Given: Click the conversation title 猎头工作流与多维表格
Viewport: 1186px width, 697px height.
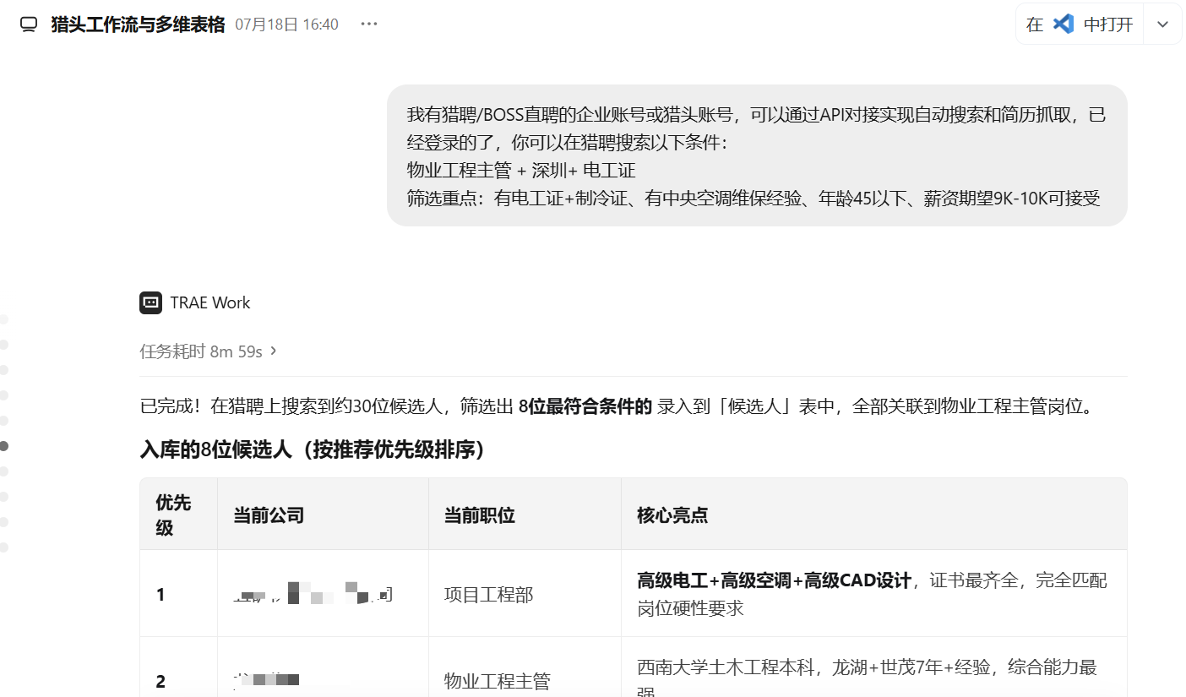Looking at the screenshot, I should [138, 25].
